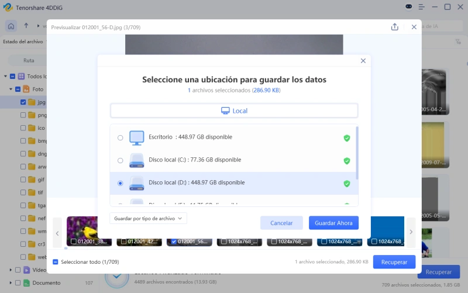This screenshot has width=468, height=293.
Task: Show next thumbnails with the right arrow
Action: (411, 232)
